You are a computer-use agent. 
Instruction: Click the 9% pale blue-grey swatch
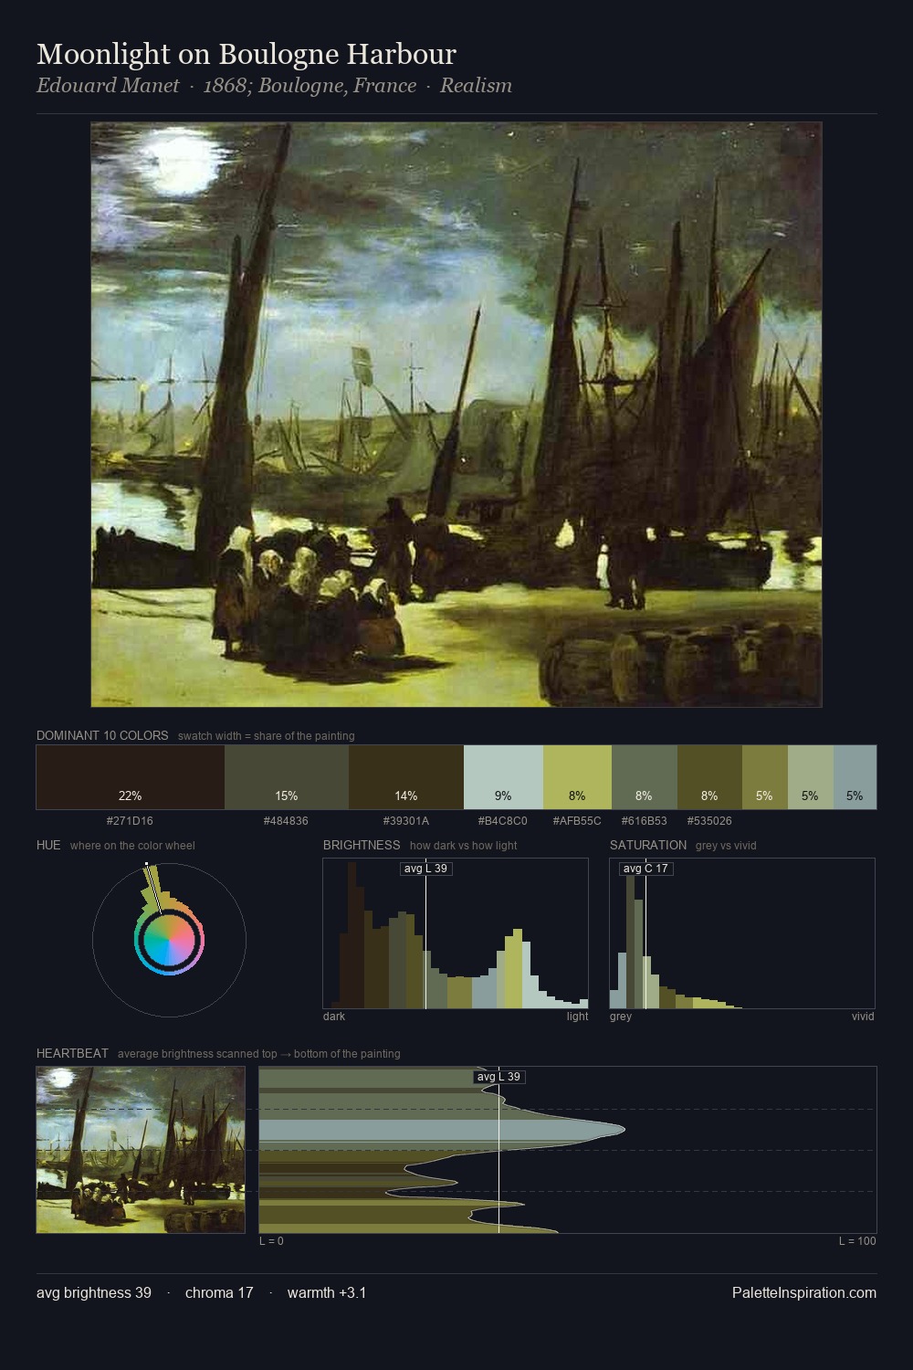(503, 777)
